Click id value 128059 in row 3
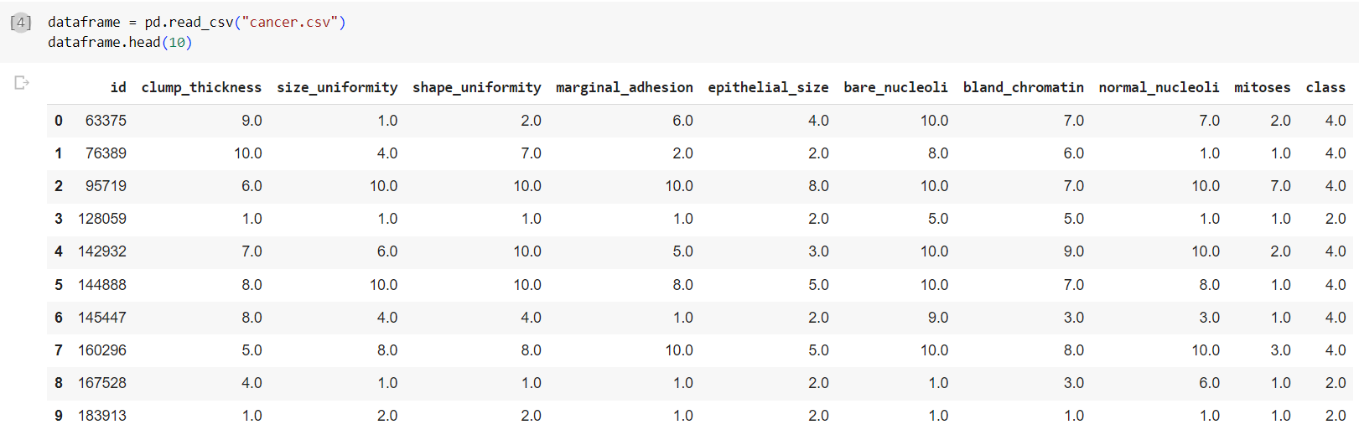Screen dimensions: 1359x435 point(102,219)
